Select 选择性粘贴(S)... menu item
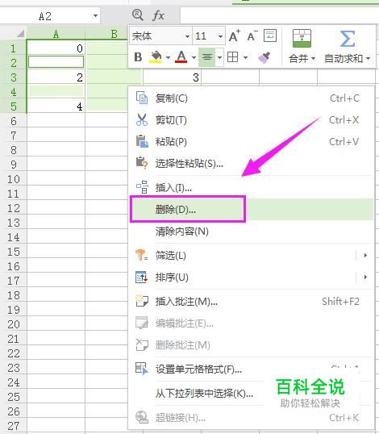 pyautogui.click(x=252, y=164)
